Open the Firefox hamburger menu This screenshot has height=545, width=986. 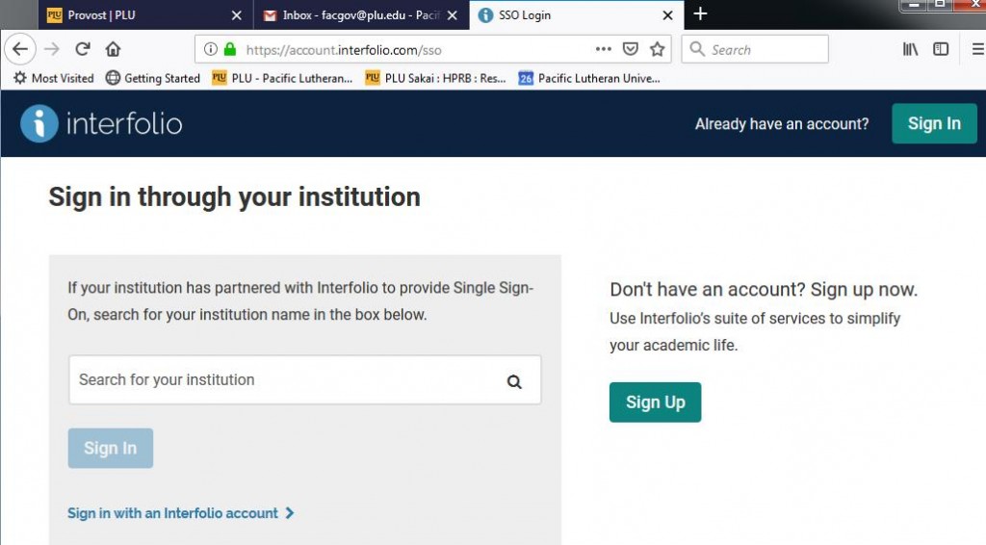978,49
